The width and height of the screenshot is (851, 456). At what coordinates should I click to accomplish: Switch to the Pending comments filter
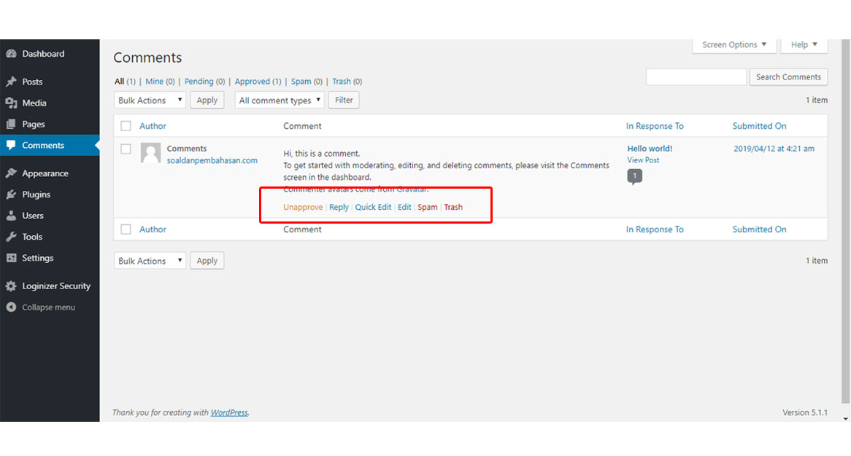[199, 81]
